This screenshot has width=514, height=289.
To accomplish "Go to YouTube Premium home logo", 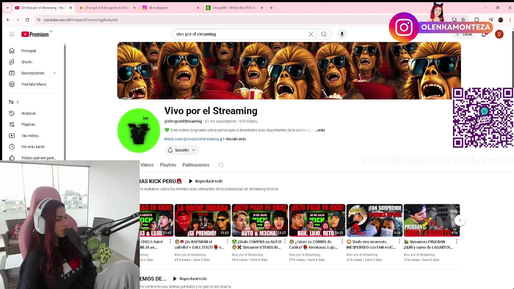I will tap(35, 34).
